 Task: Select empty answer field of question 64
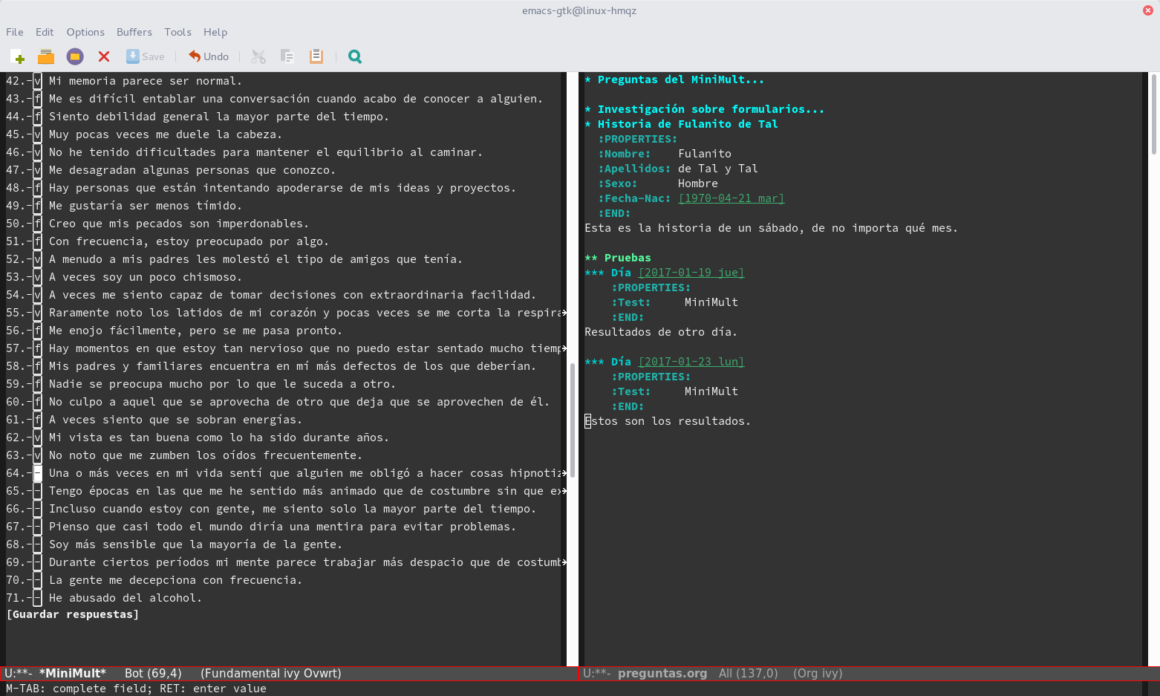[37, 473]
